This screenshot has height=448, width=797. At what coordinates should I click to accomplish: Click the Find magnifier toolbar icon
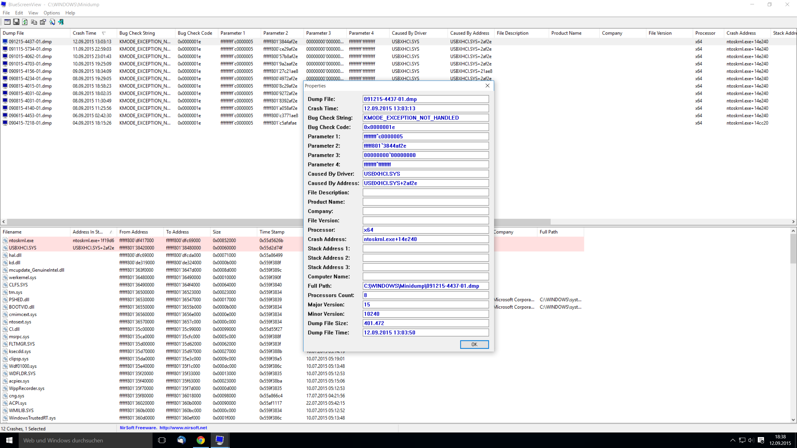[52, 22]
